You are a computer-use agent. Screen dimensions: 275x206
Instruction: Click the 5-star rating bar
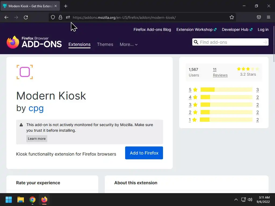pyautogui.click(x=226, y=90)
